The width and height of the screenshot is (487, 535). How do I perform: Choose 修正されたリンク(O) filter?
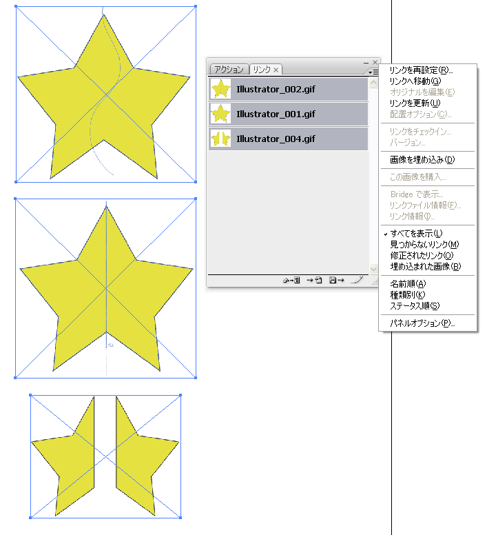pyautogui.click(x=422, y=256)
